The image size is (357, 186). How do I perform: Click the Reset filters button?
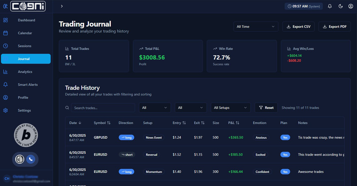click(x=266, y=108)
